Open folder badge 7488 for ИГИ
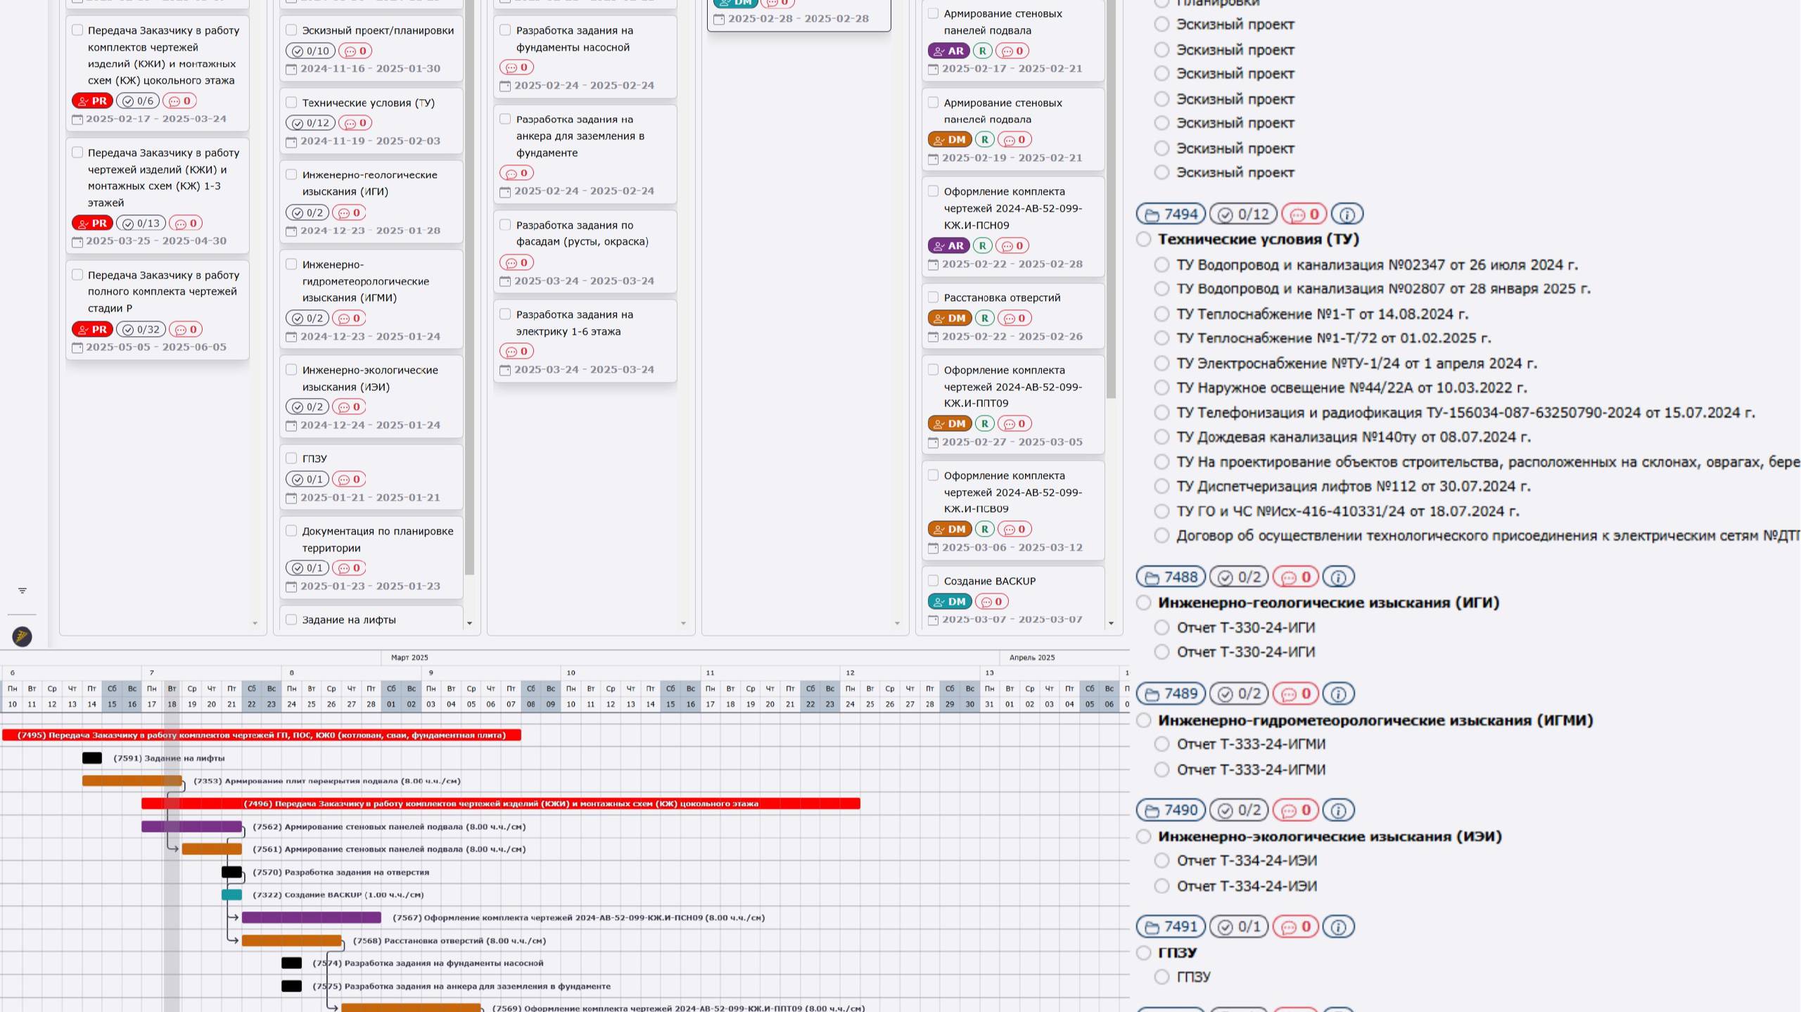The image size is (1801, 1012). click(x=1171, y=577)
